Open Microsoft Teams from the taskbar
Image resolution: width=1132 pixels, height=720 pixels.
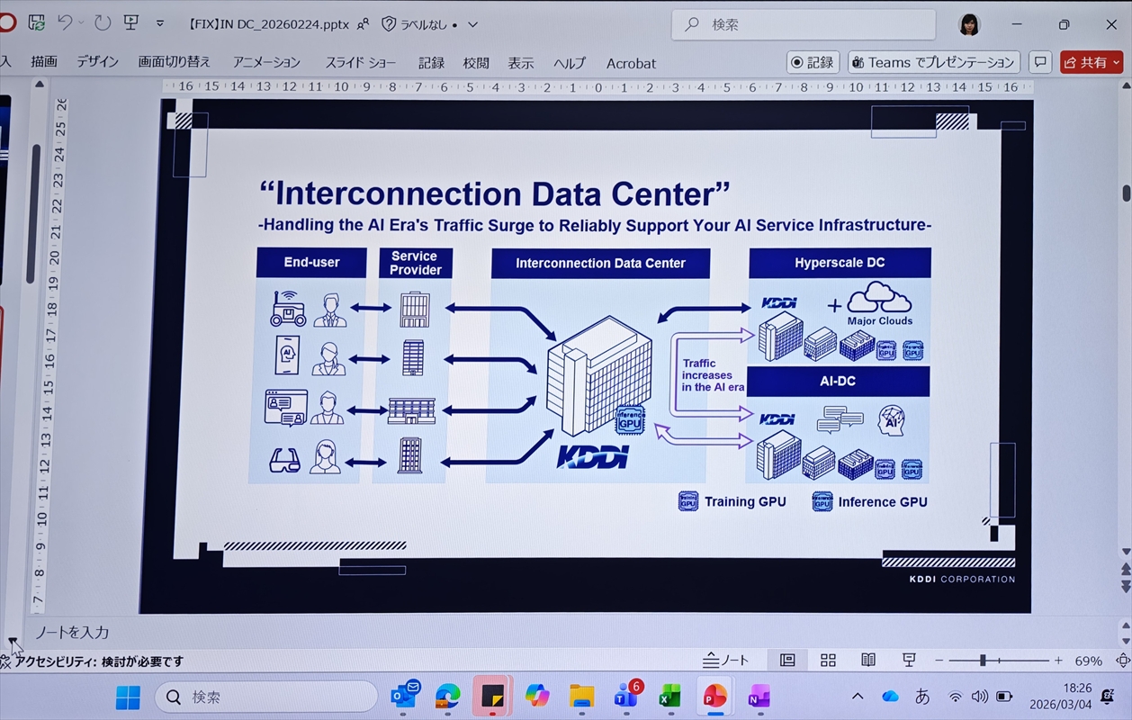[x=626, y=697]
